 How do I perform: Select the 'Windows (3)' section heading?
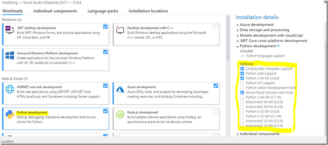12,20
